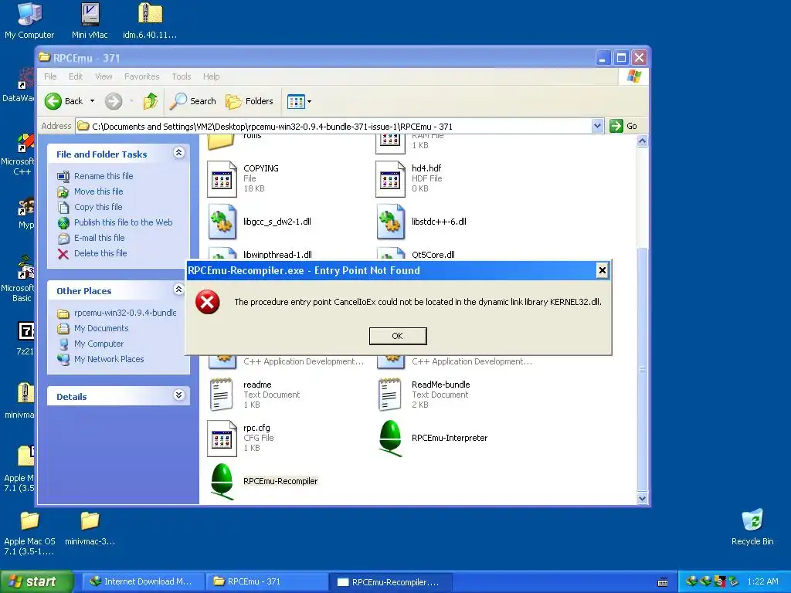Go to My Documents in Other Places

tap(101, 328)
